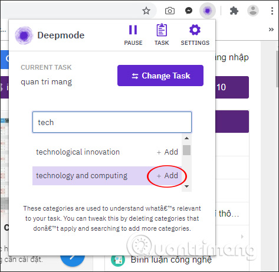Click the category list scroll down arrow
The image size is (279, 272).
186,186
